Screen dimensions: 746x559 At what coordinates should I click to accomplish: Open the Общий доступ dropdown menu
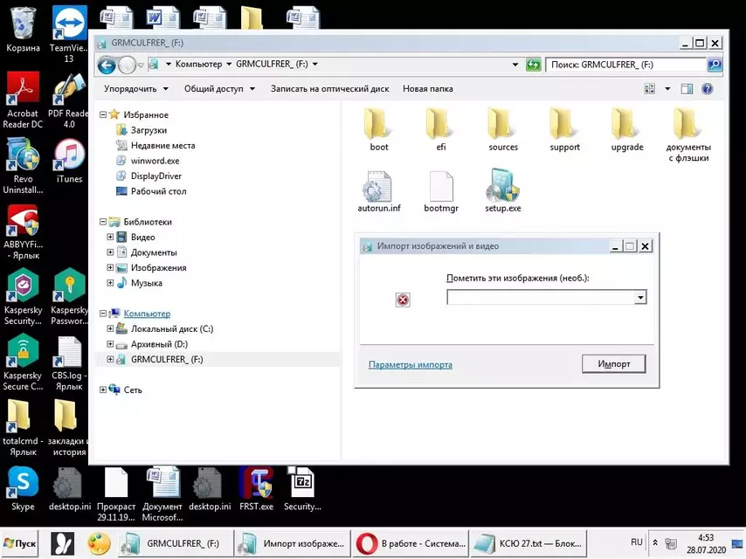[219, 89]
